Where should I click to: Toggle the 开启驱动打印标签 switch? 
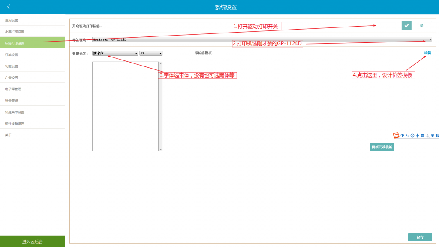click(417, 26)
